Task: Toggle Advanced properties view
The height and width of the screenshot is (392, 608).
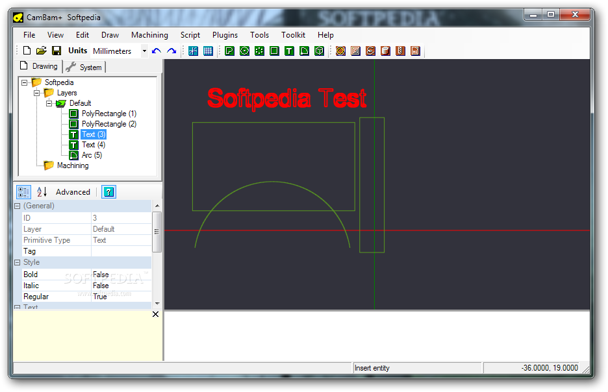Action: [x=73, y=191]
